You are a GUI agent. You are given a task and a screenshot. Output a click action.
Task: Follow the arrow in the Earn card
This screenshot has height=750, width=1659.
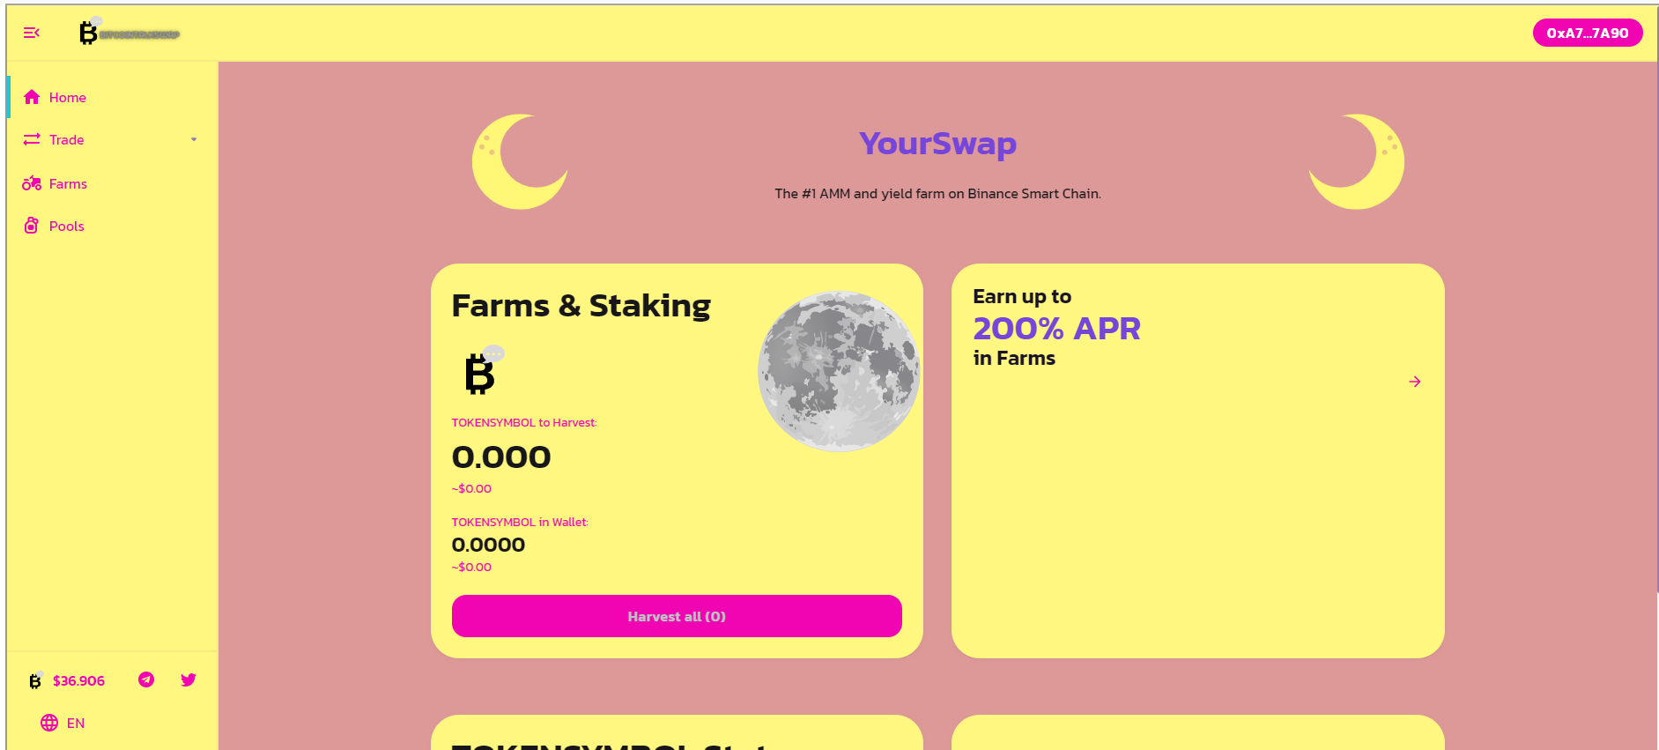pos(1415,382)
